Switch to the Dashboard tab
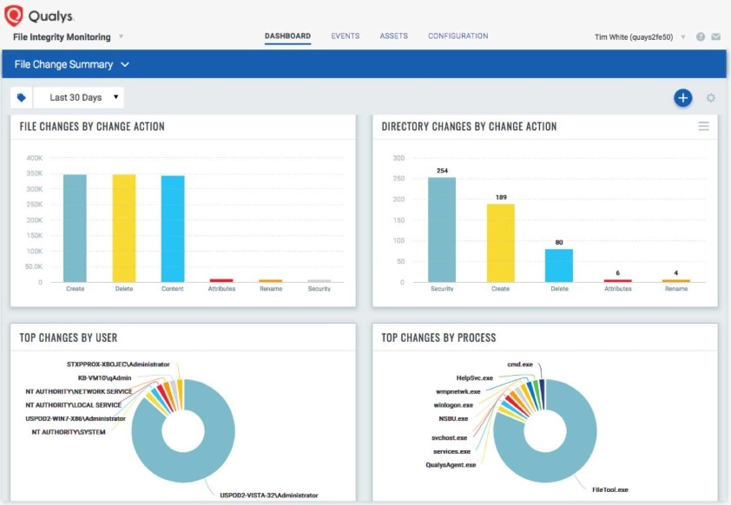731x505 pixels. [287, 36]
